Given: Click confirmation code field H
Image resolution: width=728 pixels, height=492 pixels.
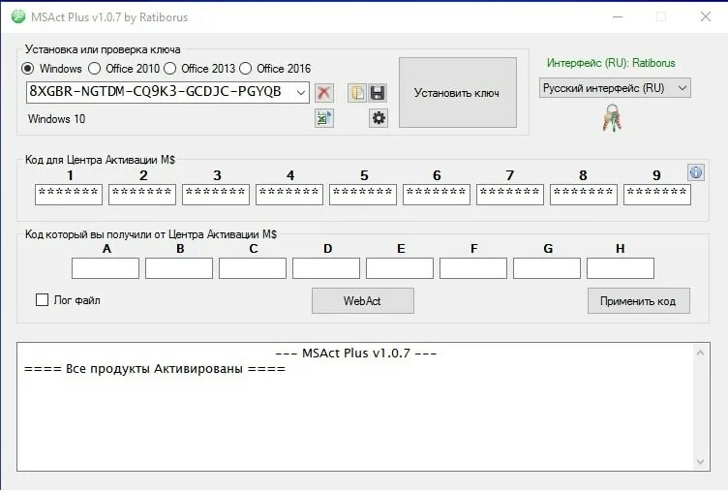Looking at the screenshot, I should (x=621, y=268).
